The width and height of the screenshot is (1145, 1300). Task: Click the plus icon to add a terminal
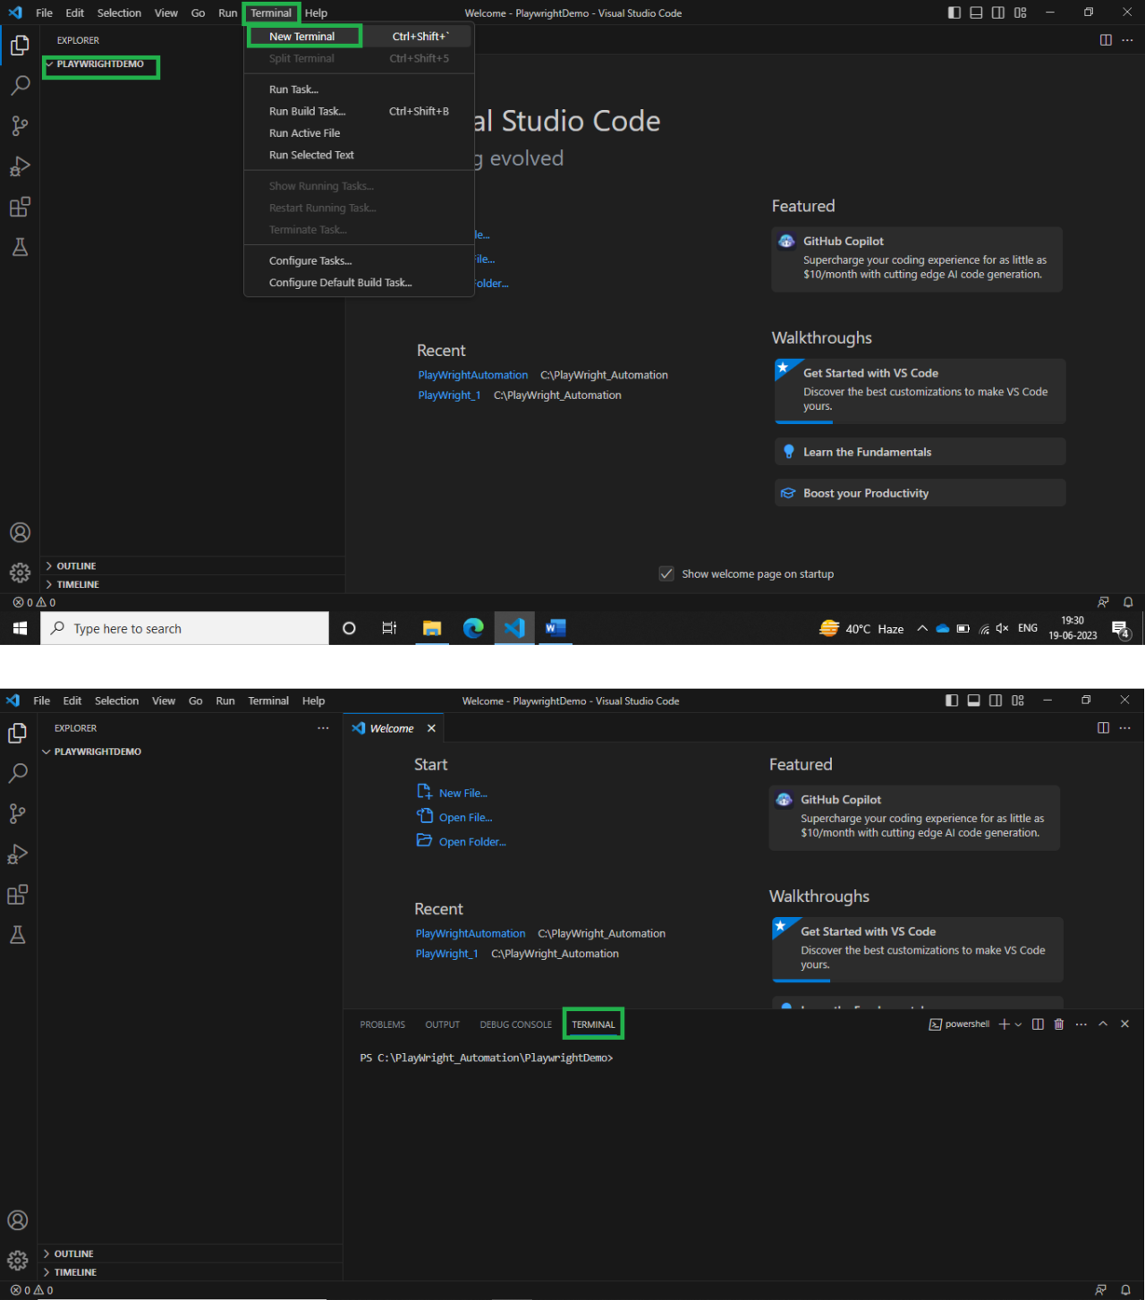pyautogui.click(x=1004, y=1024)
